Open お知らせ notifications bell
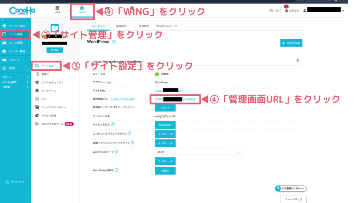Image resolution: width=361 pixels, height=203 pixels. coord(292,11)
